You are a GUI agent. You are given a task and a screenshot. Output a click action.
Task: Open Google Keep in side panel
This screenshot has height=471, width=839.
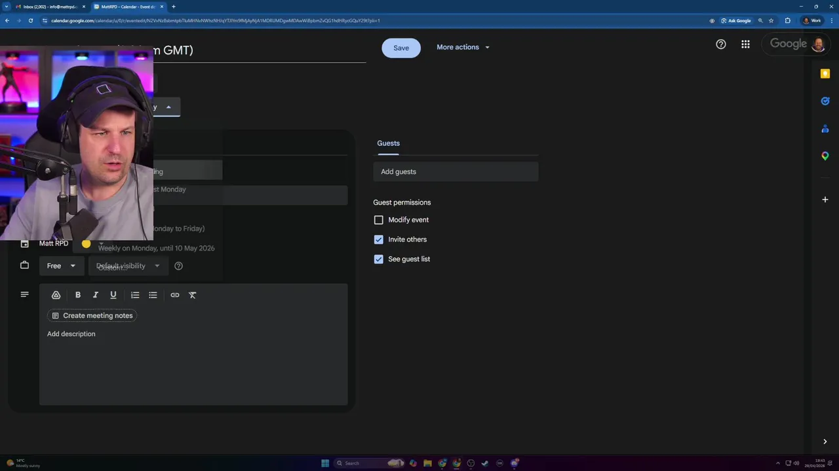(825, 74)
